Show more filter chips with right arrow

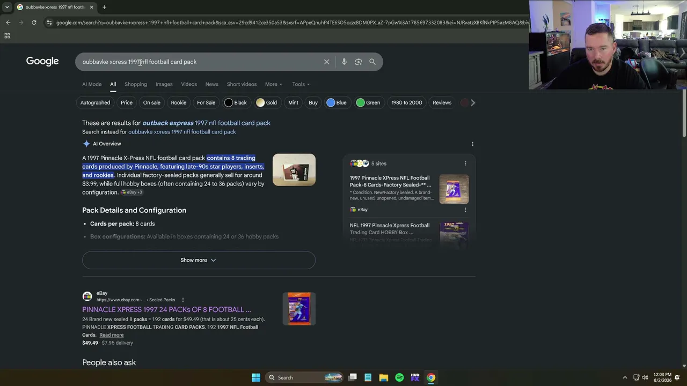(473, 102)
